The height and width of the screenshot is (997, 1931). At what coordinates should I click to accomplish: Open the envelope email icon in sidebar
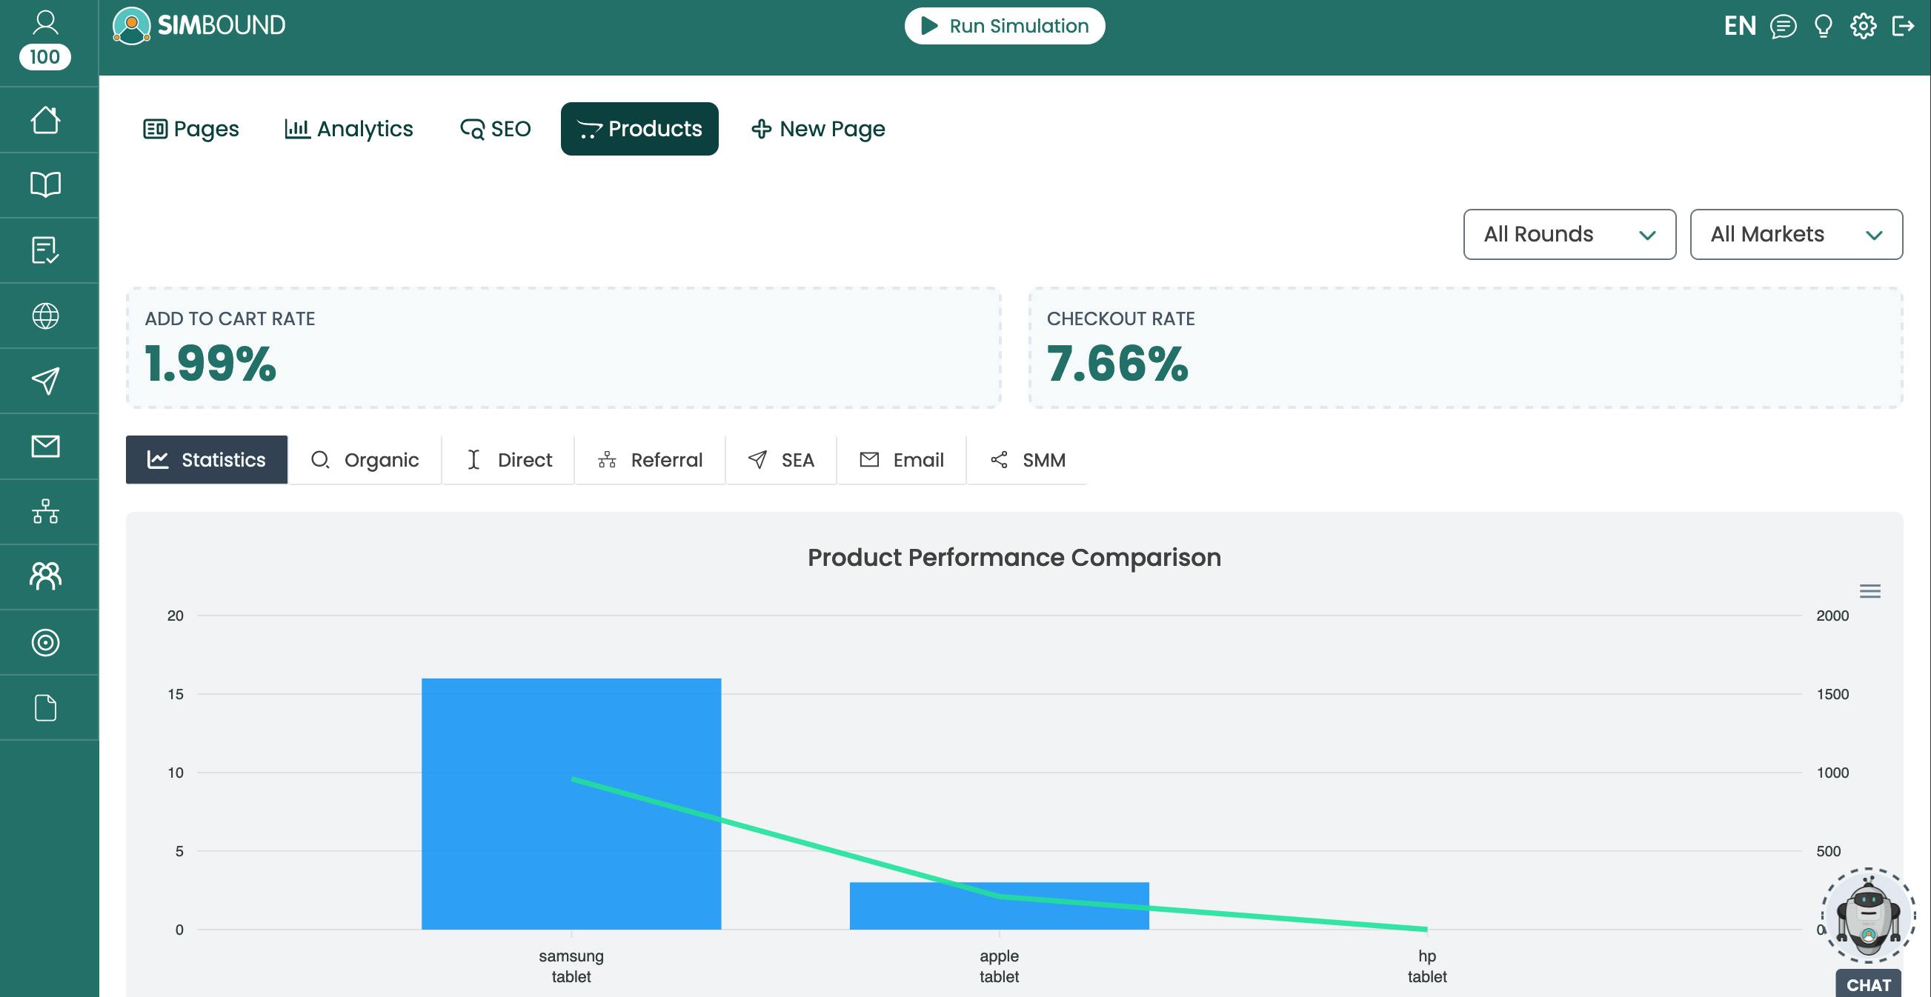[46, 447]
